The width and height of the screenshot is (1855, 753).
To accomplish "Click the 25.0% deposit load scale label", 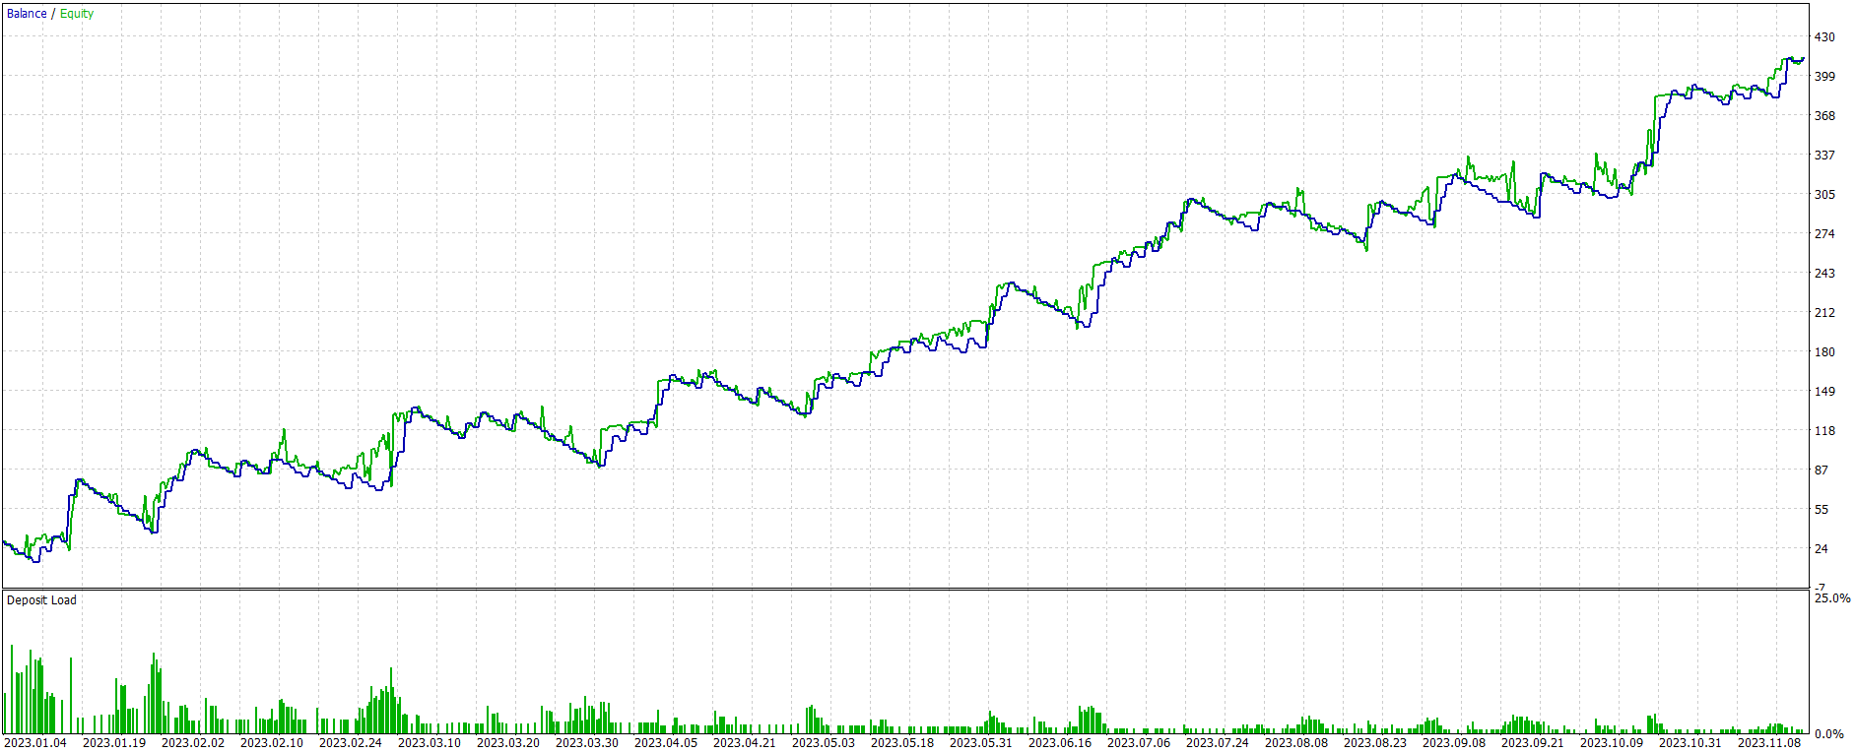I will 1832,598.
